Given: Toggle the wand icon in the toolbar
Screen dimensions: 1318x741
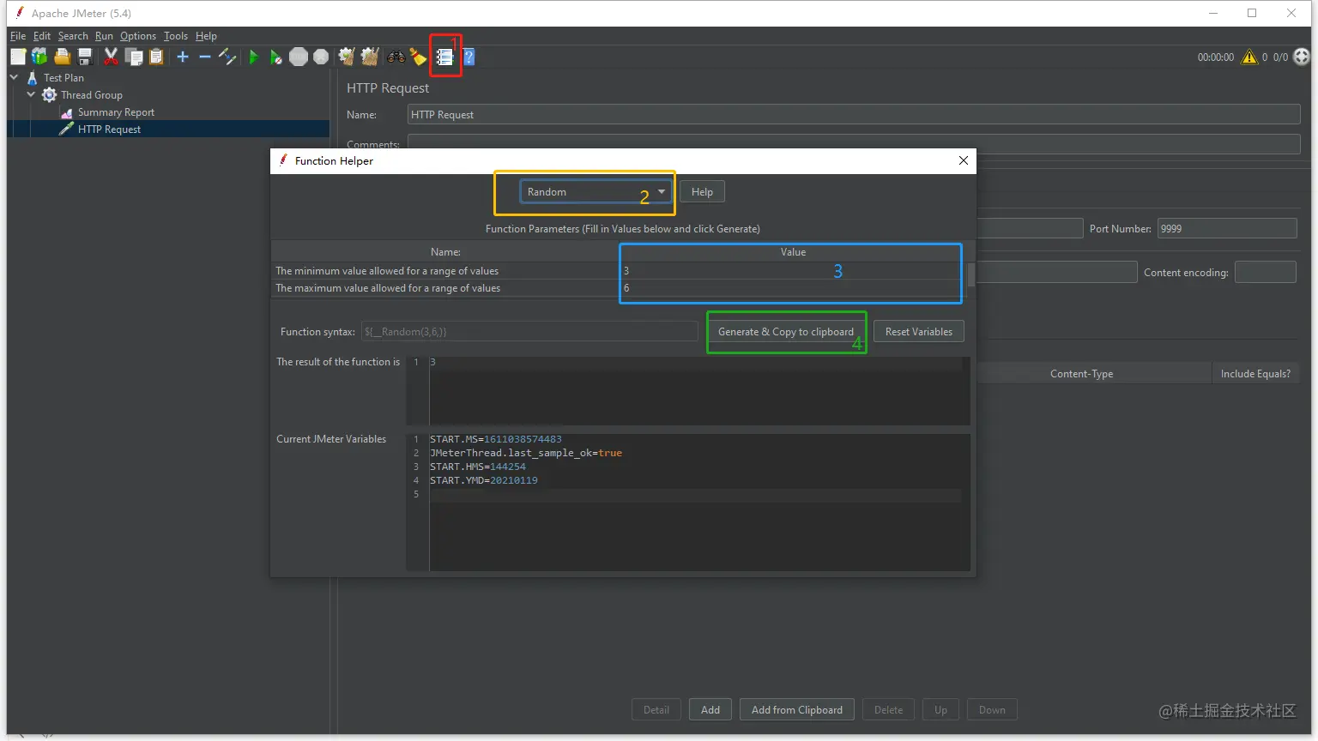Looking at the screenshot, I should (x=227, y=57).
